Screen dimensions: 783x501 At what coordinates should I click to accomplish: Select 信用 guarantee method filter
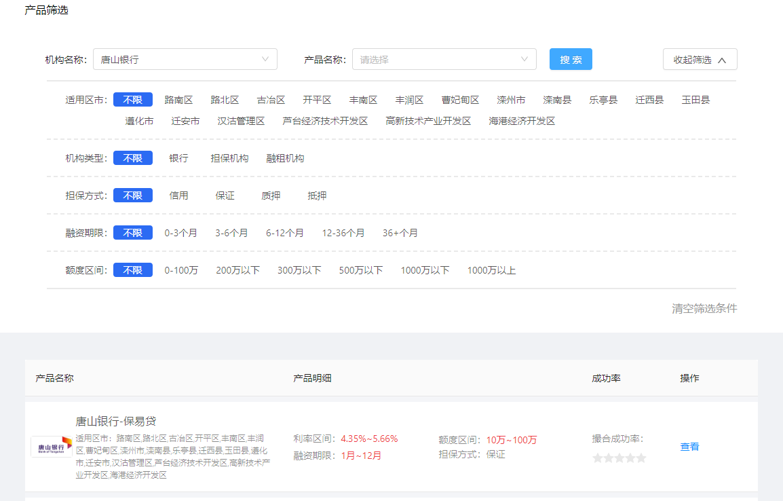[x=178, y=195]
